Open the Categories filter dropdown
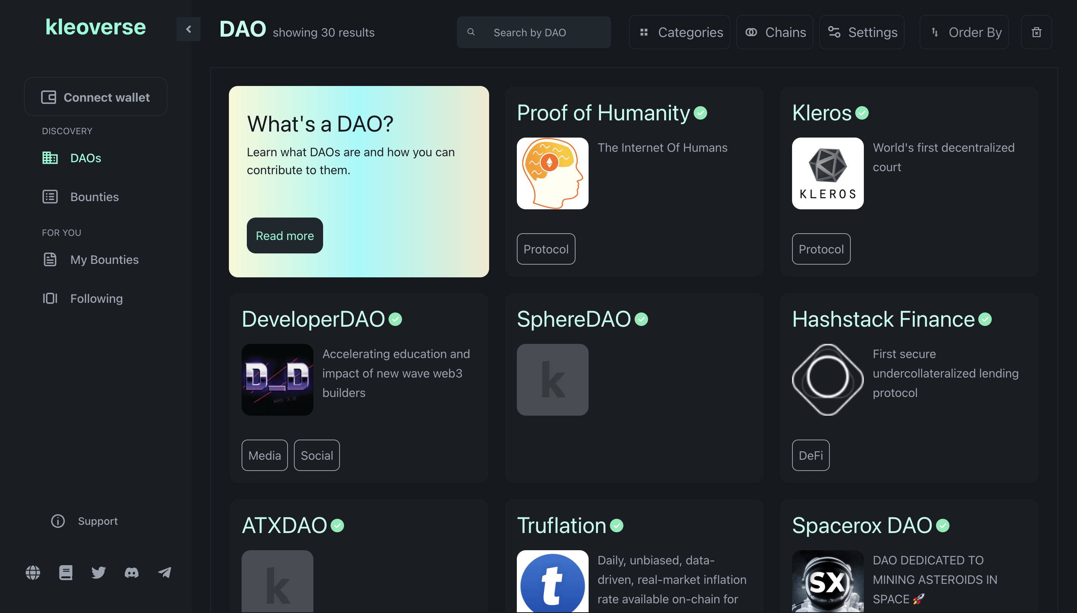 pos(679,33)
